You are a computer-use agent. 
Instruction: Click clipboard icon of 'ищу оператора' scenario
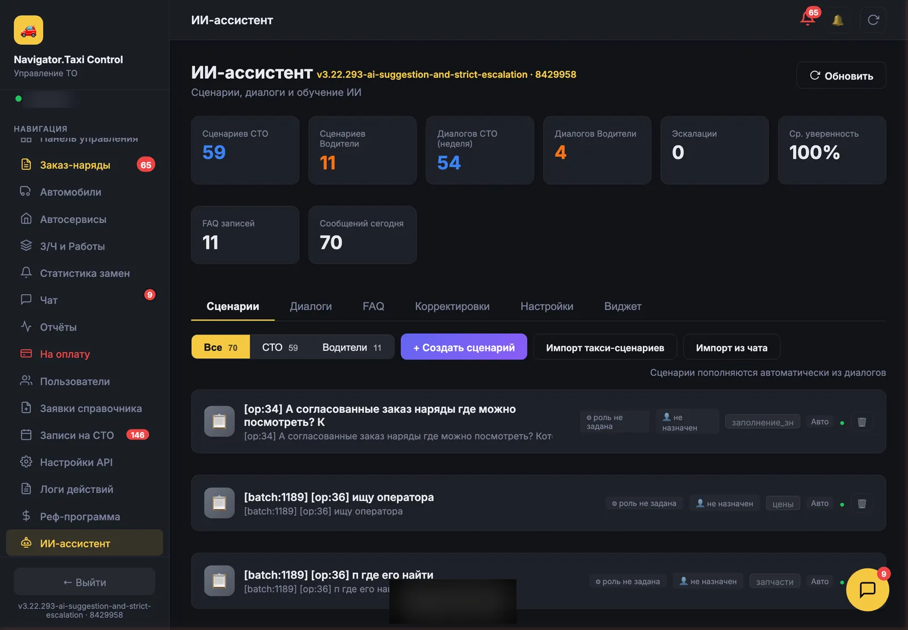pos(219,503)
